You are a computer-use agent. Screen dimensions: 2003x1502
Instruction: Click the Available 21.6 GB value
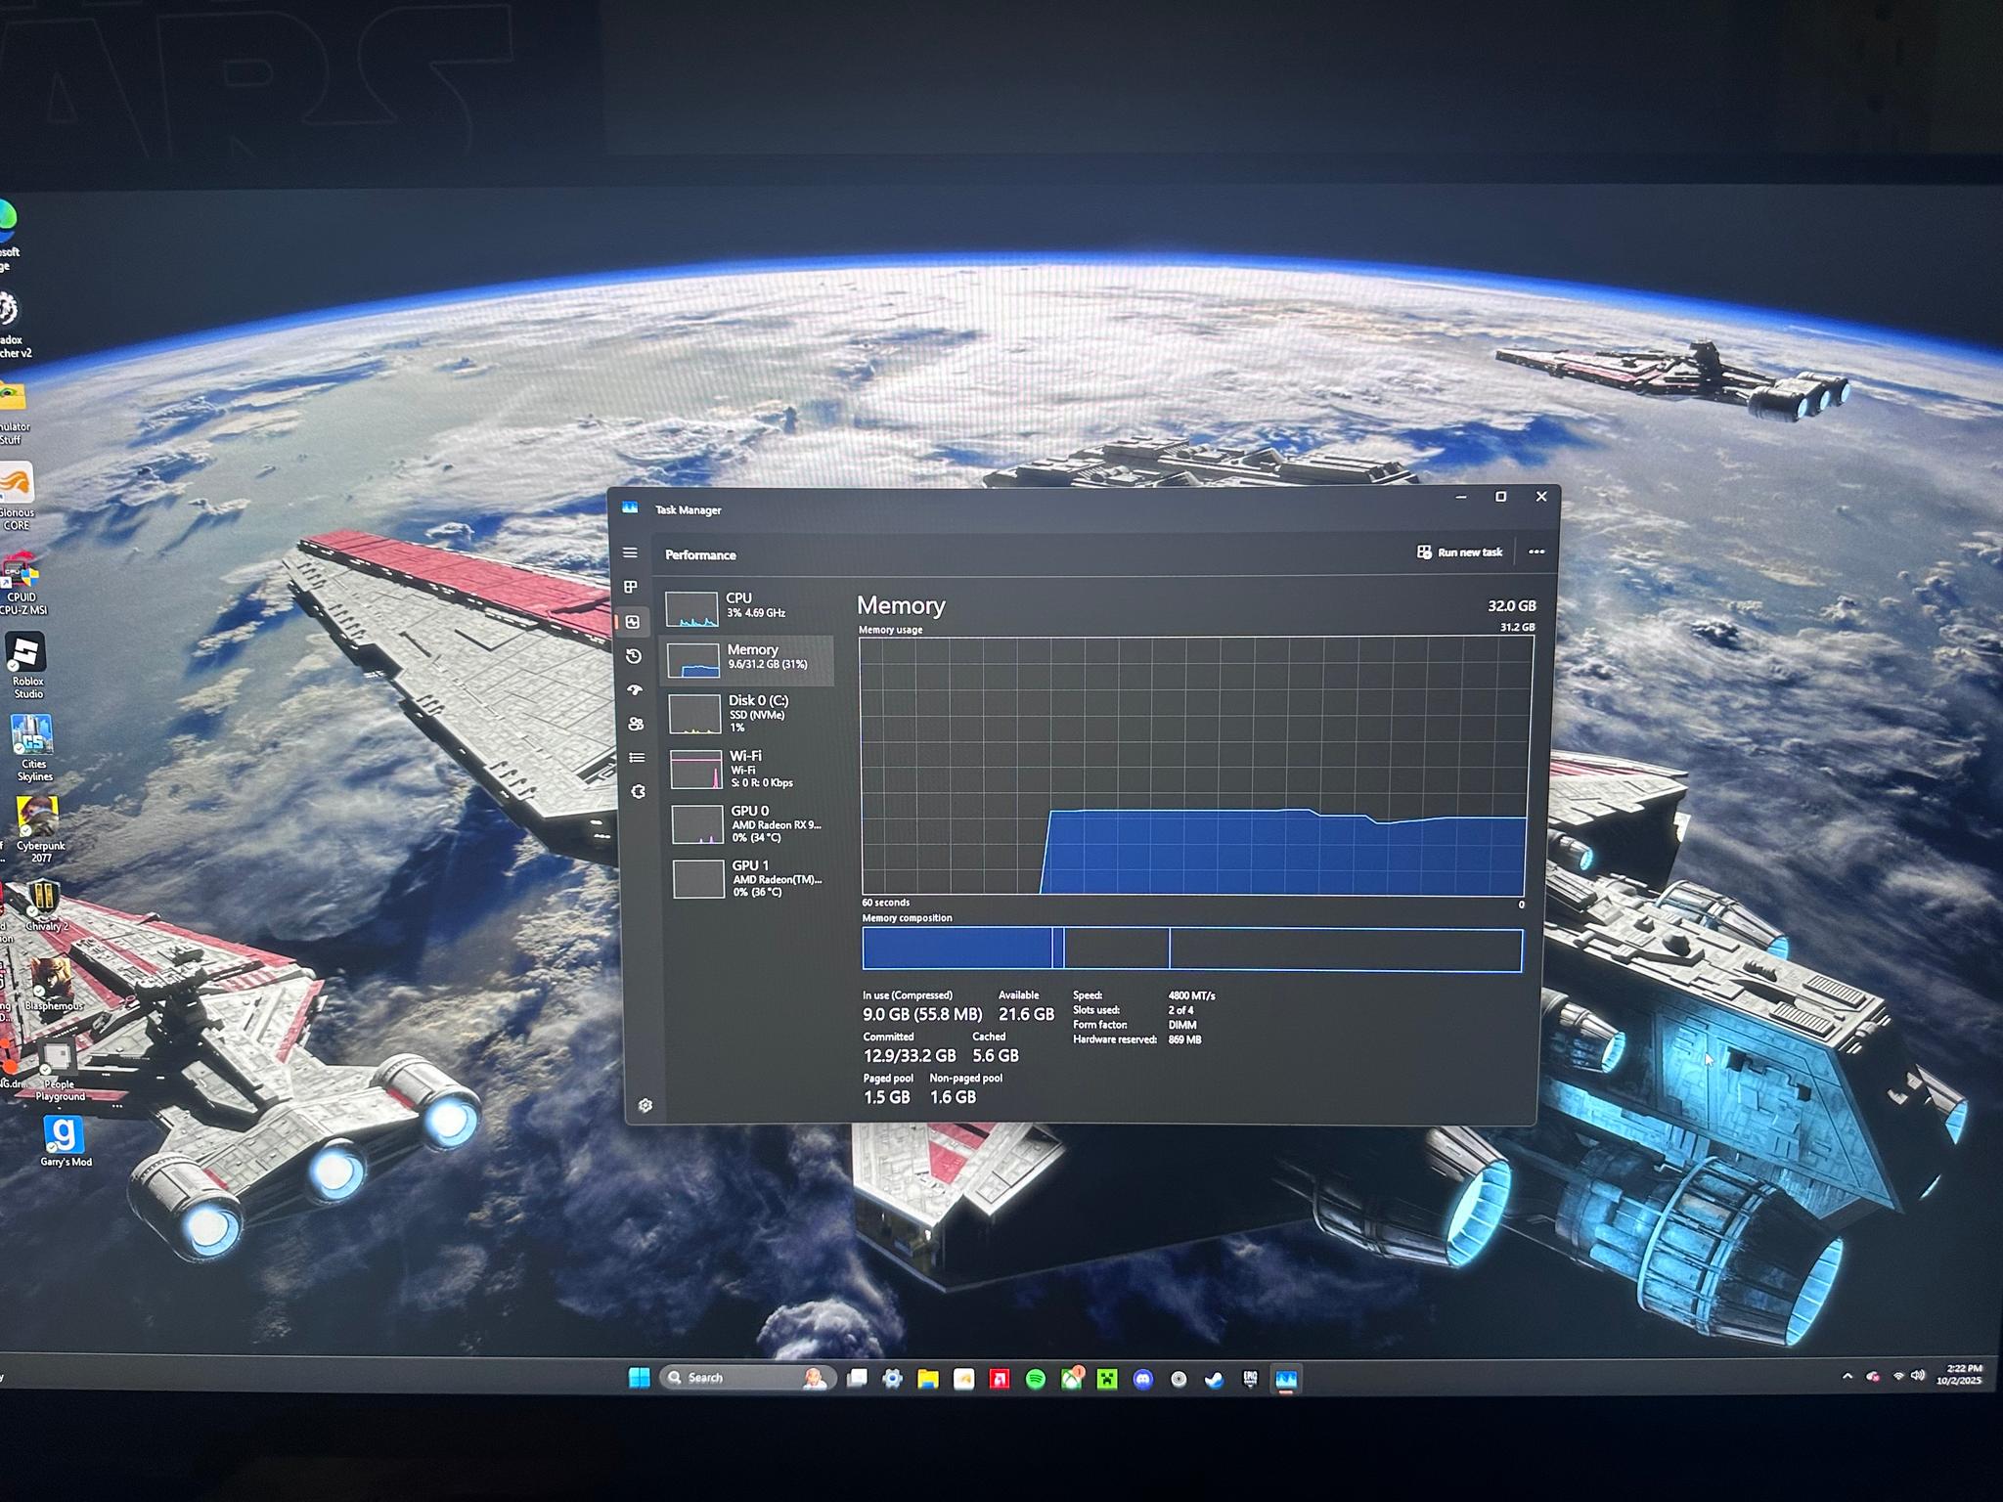coord(1026,1015)
